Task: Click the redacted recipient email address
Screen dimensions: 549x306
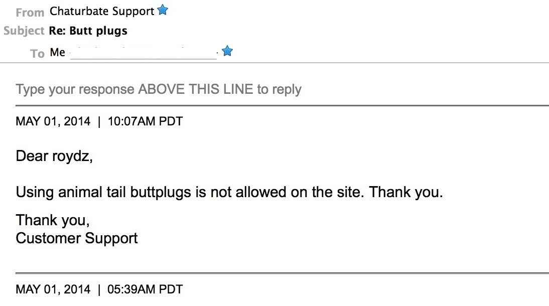Action: pos(144,53)
